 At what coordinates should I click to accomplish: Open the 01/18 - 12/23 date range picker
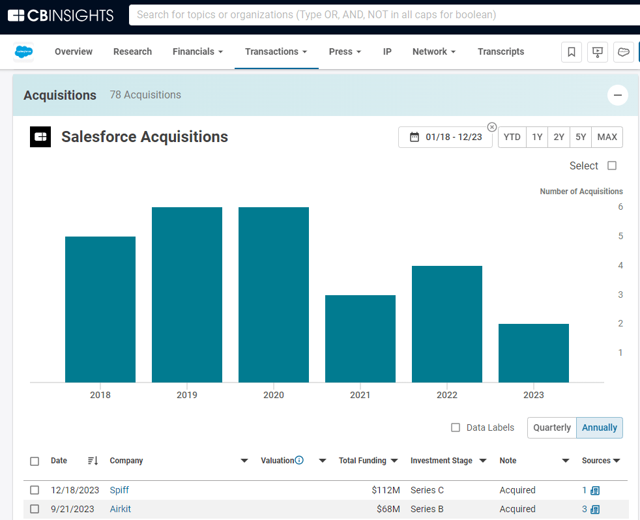pyautogui.click(x=445, y=137)
